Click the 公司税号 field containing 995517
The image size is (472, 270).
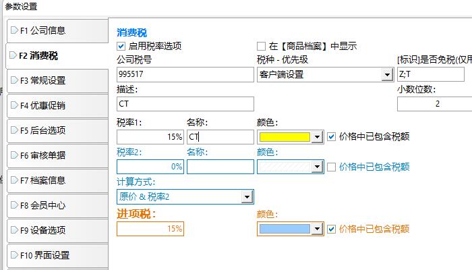coord(185,74)
